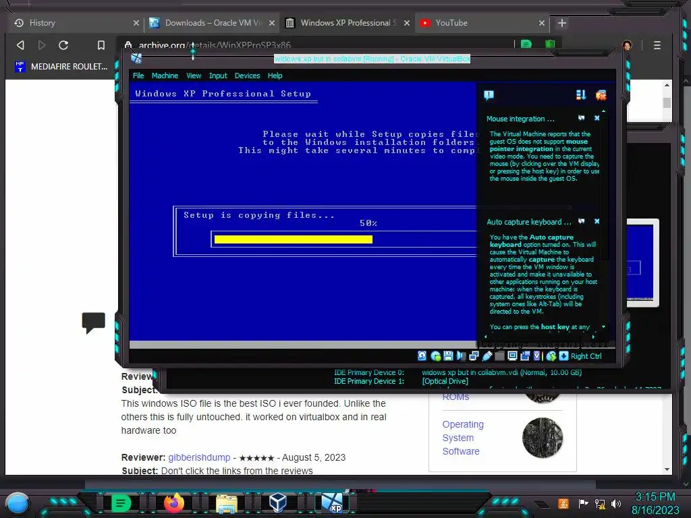Click the do-not-show-again icon for Auto capture keyboard
691x518 pixels.
coord(581,221)
